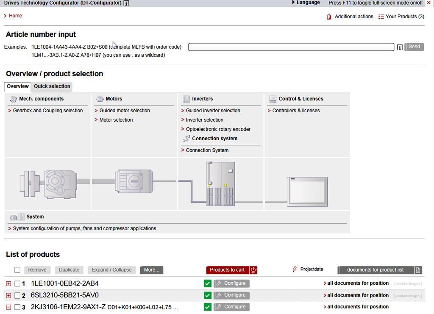This screenshot has width=434, height=314.
Task: Click the Send button
Action: point(414,47)
